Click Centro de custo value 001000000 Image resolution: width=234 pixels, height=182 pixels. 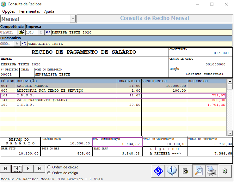point(215,64)
